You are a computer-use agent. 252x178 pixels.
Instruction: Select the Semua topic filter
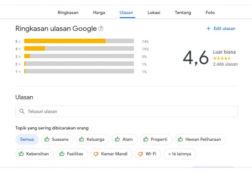click(x=27, y=139)
